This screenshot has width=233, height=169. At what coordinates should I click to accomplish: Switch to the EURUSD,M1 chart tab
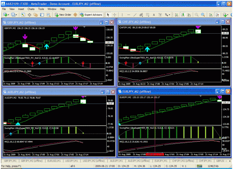[54, 161]
